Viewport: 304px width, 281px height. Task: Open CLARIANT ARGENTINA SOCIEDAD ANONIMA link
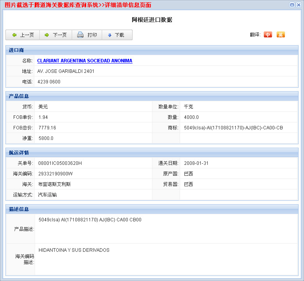point(85,61)
